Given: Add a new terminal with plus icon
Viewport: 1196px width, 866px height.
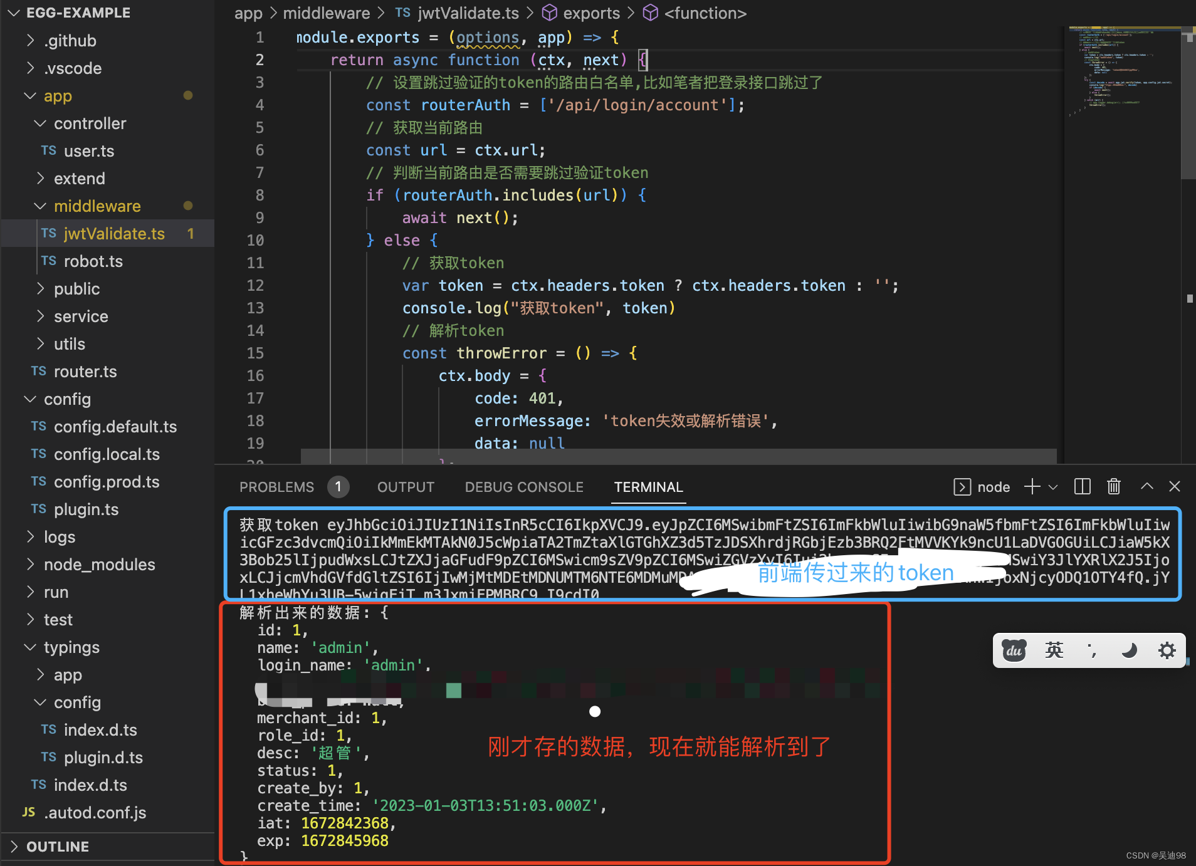Looking at the screenshot, I should click(1032, 486).
